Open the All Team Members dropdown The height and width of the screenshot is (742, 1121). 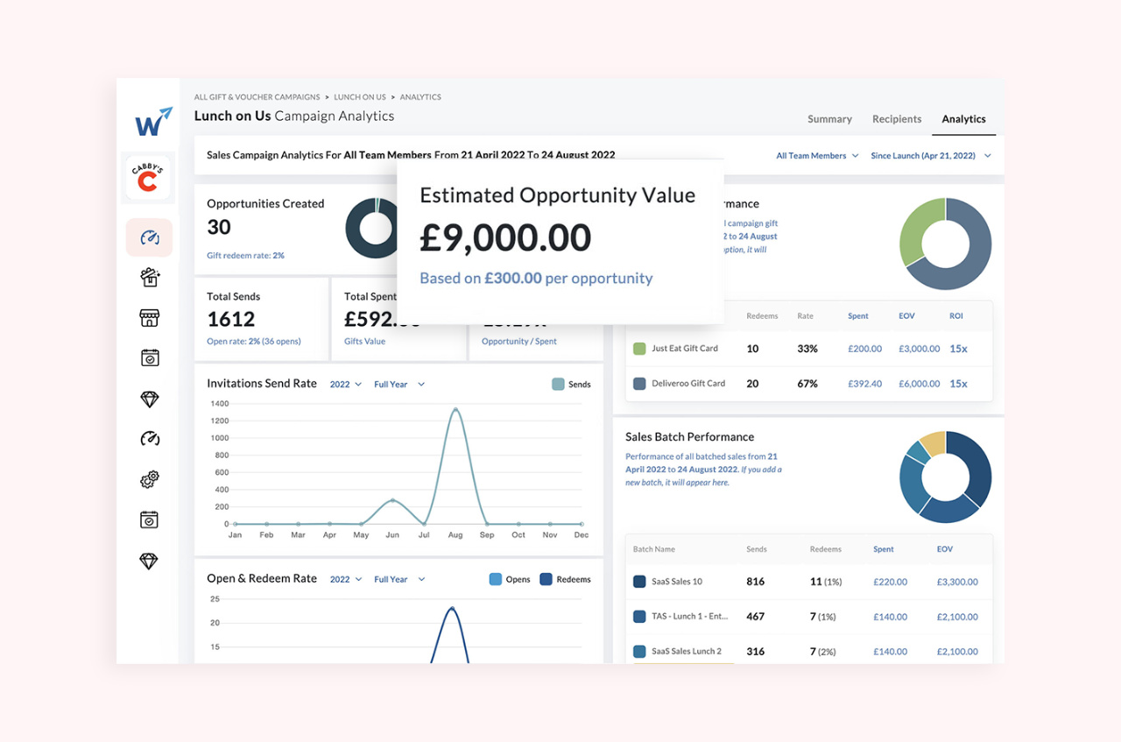click(x=817, y=156)
